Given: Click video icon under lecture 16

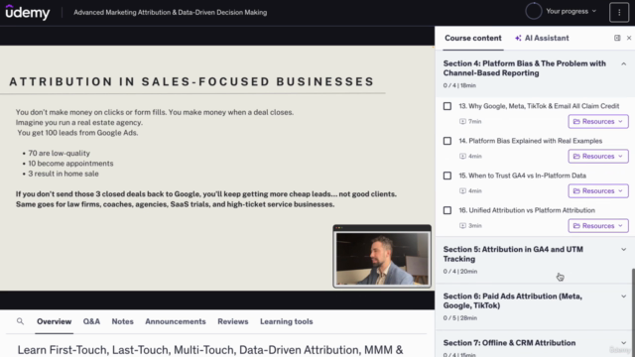Looking at the screenshot, I should [462, 226].
